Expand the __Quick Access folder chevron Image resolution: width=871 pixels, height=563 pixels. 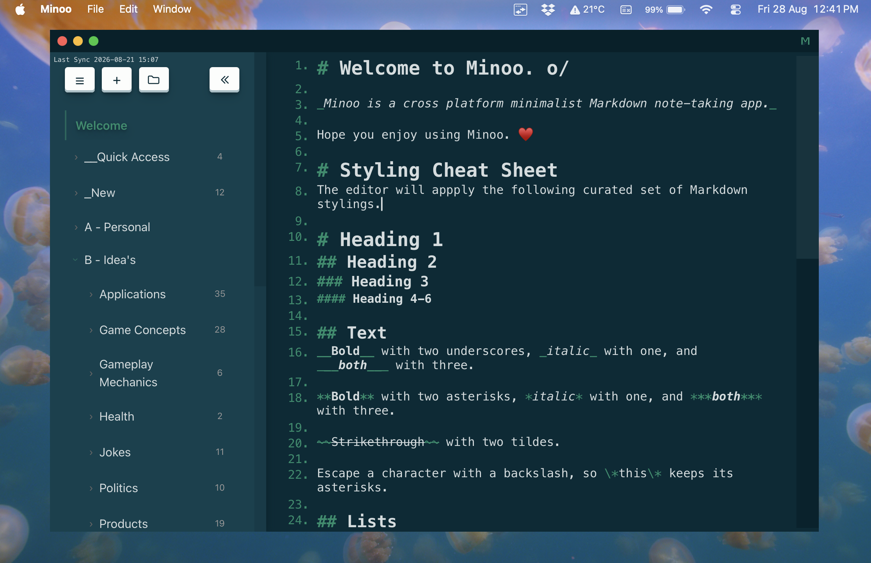pos(76,157)
